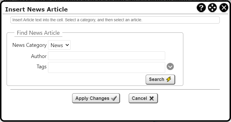Click the News Category label
This screenshot has width=231, height=122.
tap(29, 45)
